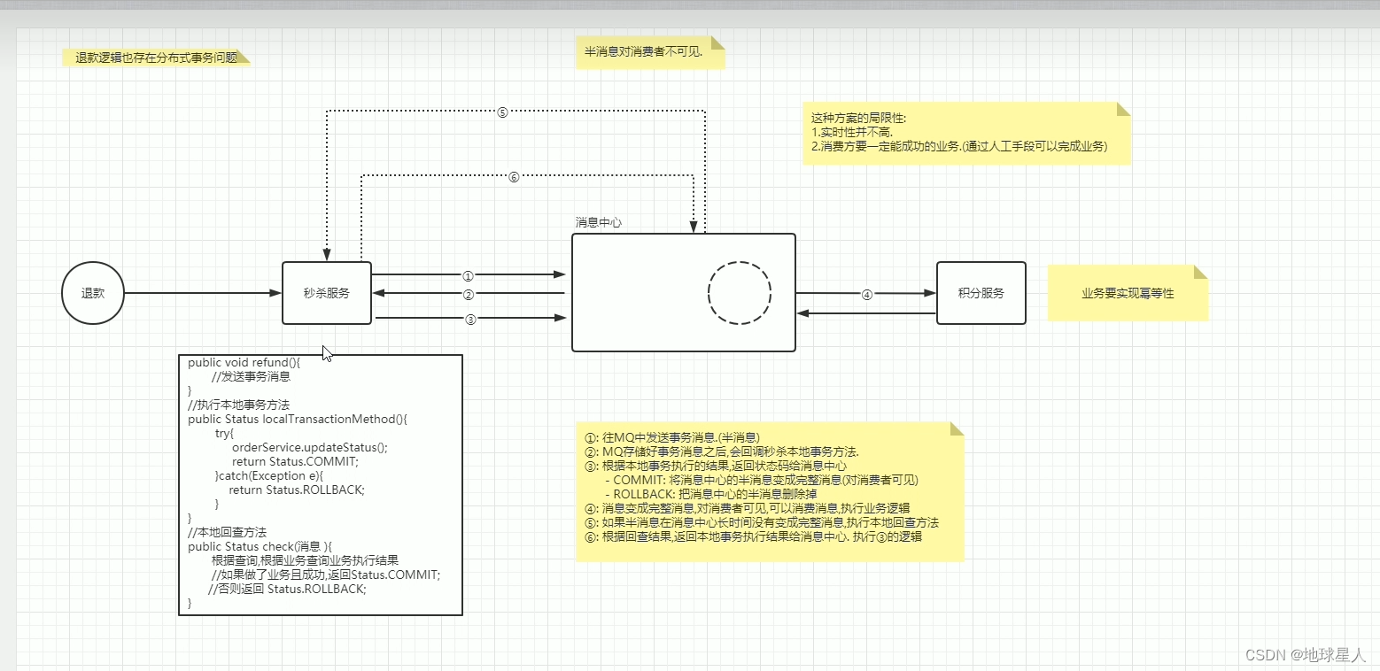Click the ①: 往MQ中发送事务消息.(半消息) line
This screenshot has width=1380, height=671.
[673, 437]
